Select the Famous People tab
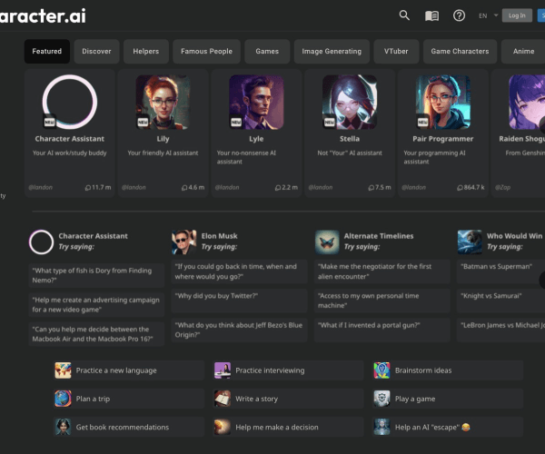This screenshot has width=545, height=454. click(x=206, y=52)
